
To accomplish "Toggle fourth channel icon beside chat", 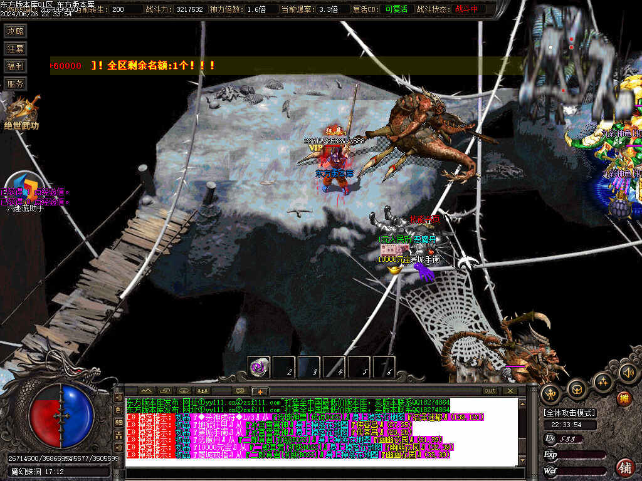I will (x=118, y=435).
